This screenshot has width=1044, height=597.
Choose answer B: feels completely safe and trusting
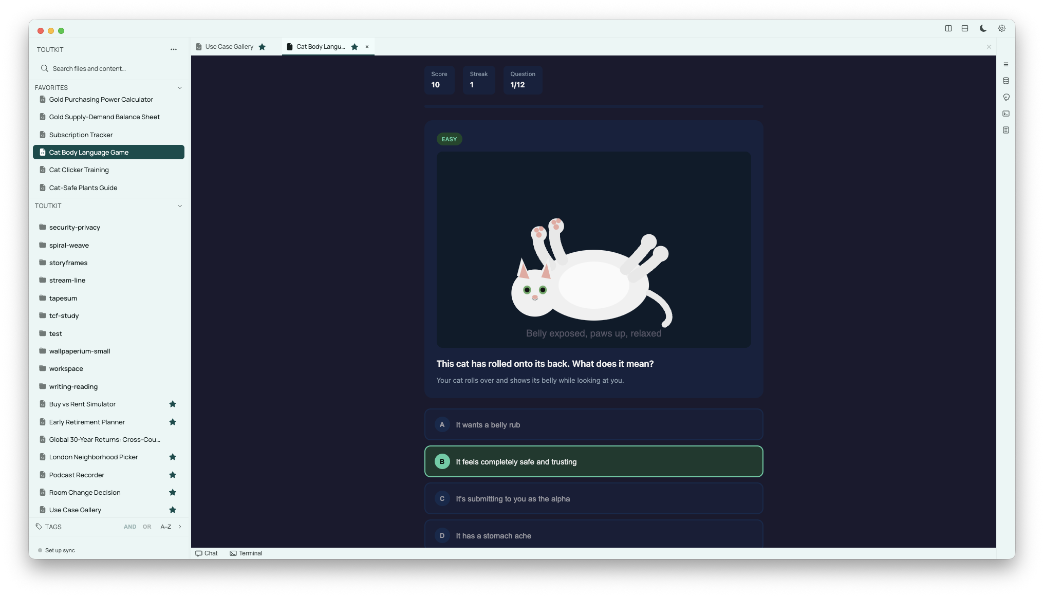[x=593, y=462]
